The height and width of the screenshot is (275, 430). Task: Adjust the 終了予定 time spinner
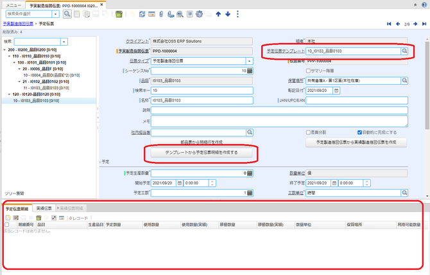[x=366, y=183]
